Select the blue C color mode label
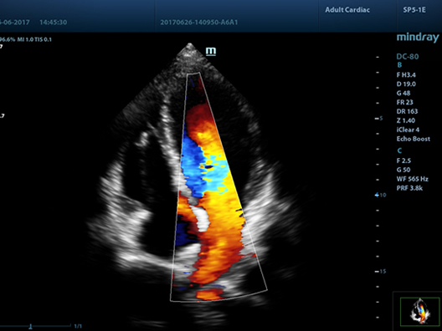This screenshot has width=442, height=331. (x=399, y=150)
